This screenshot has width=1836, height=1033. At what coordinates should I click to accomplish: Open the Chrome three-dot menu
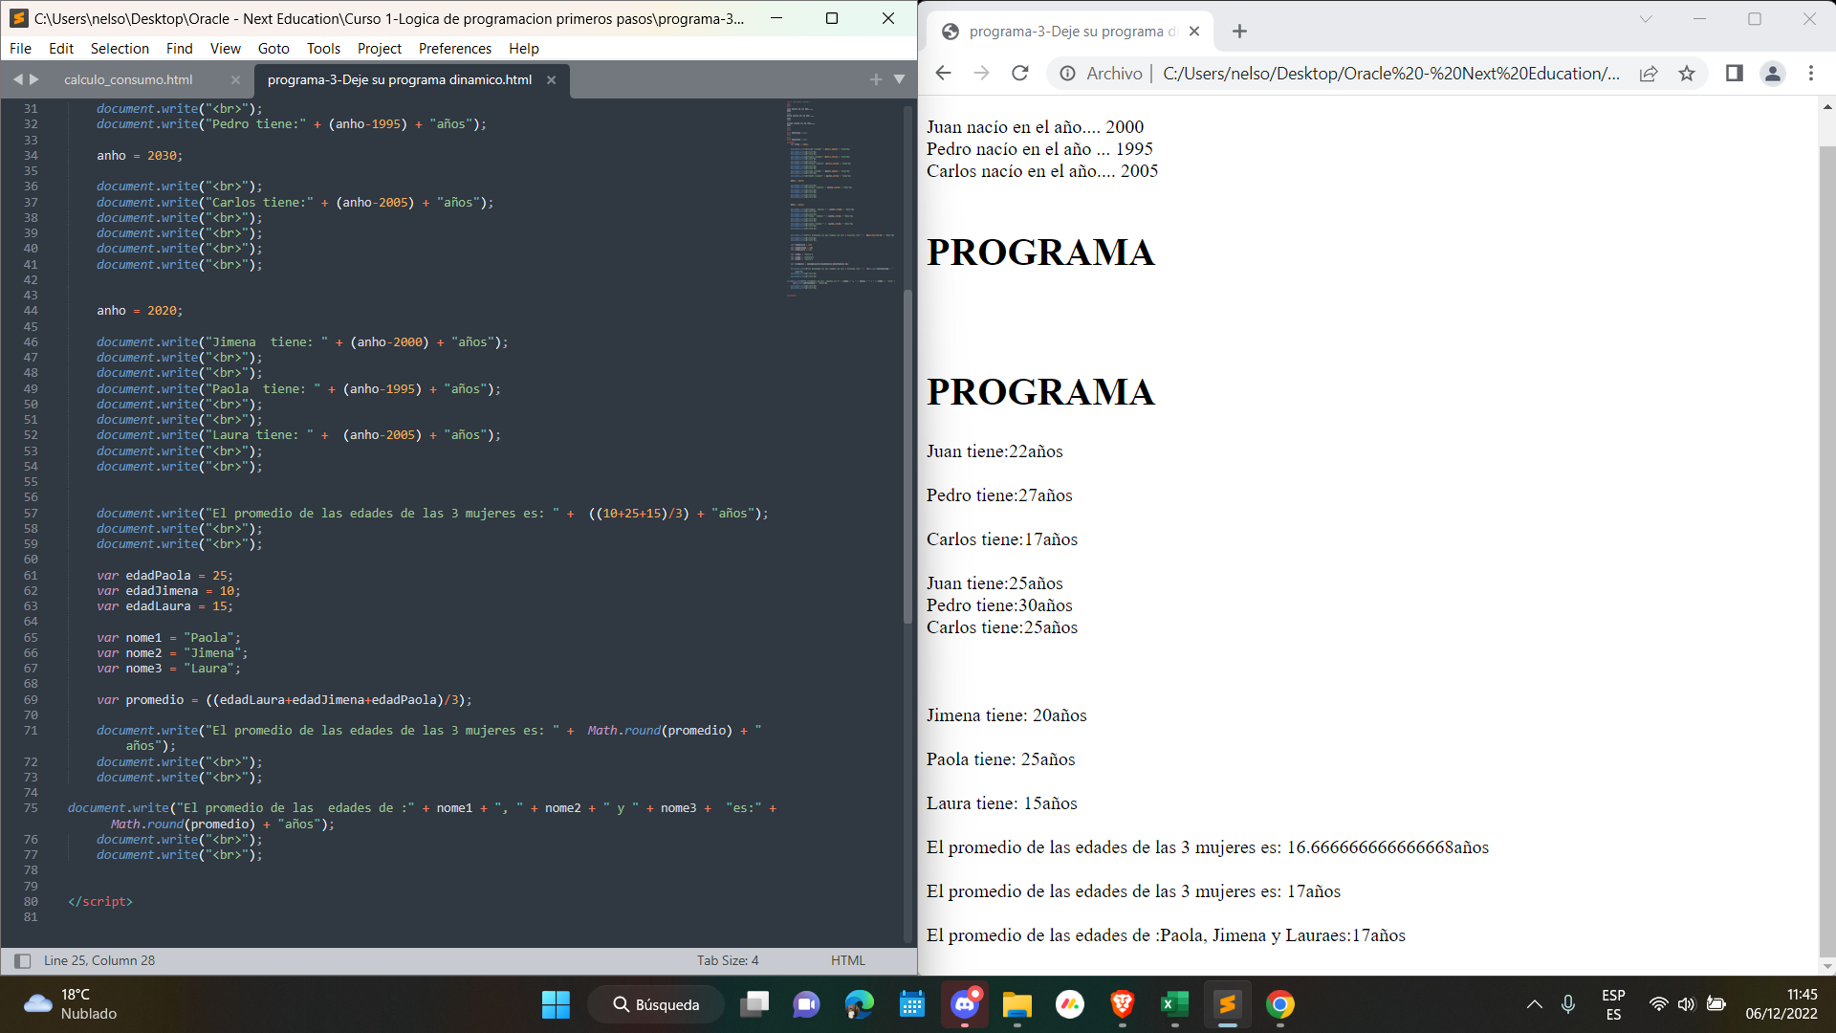(x=1810, y=73)
